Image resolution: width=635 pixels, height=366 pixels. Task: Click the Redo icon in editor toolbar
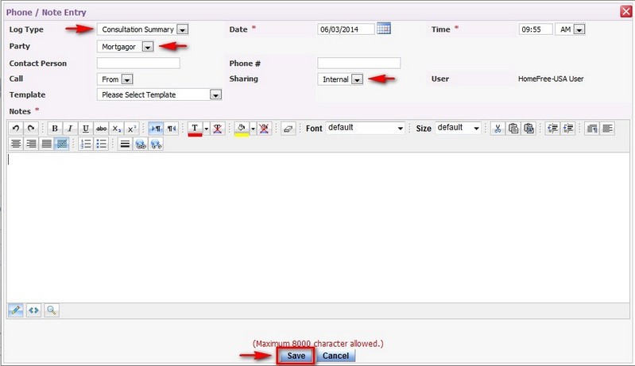click(x=31, y=129)
